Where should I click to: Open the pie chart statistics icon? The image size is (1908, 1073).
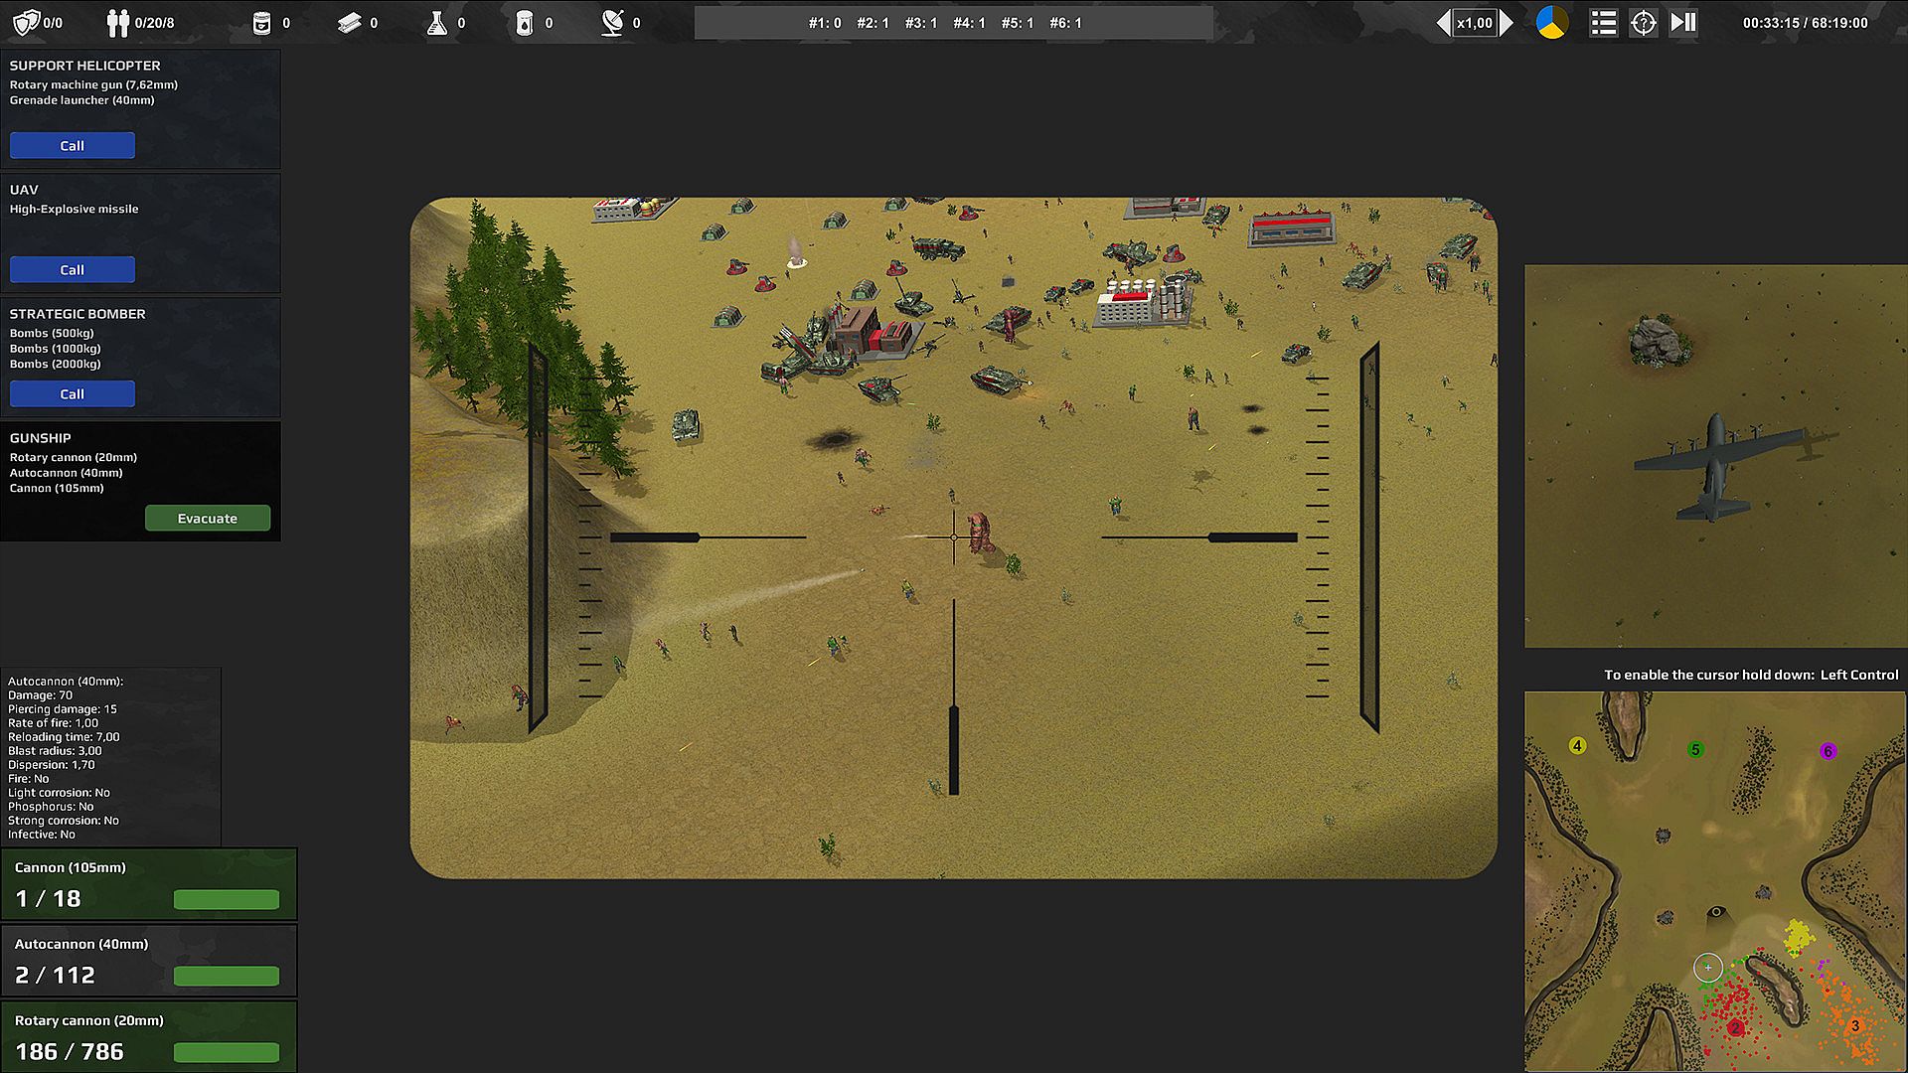coord(1551,22)
